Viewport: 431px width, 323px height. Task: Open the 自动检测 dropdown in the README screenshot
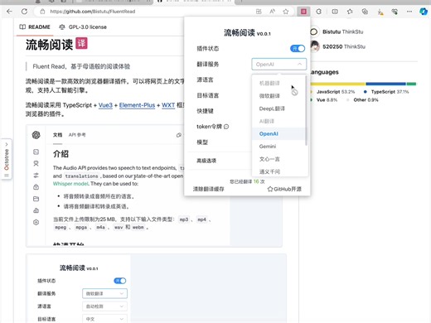[104, 306]
